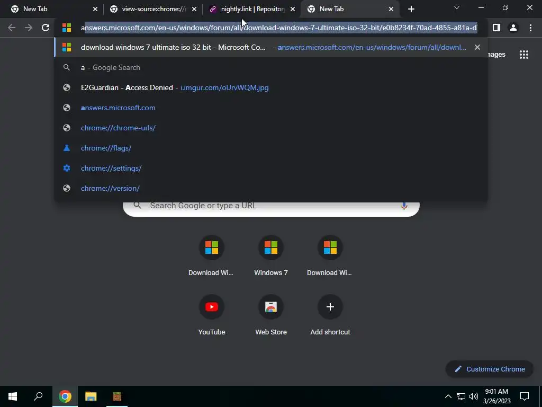Viewport: 542px width, 407px height.
Task: Close the view-source tab
Action: 194,10
